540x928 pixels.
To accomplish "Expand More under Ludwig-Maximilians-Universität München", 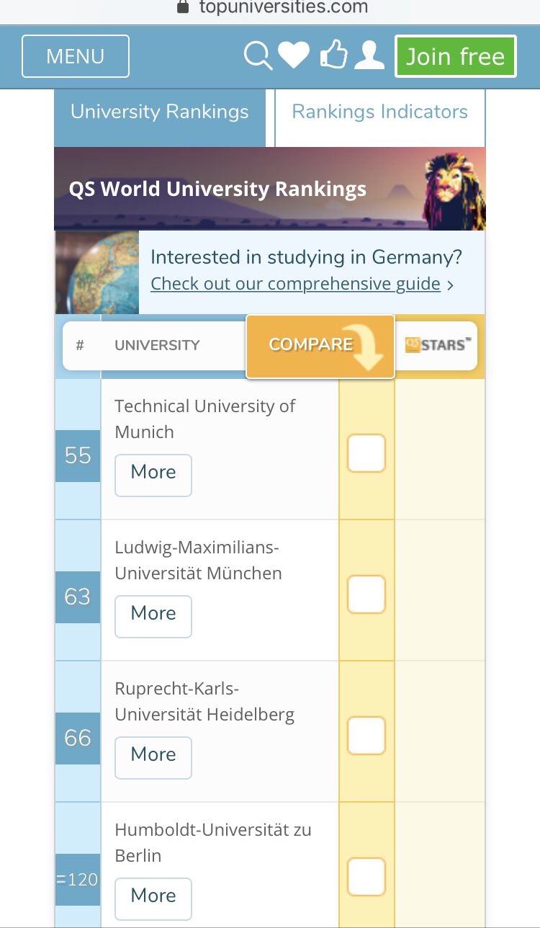I will click(153, 616).
